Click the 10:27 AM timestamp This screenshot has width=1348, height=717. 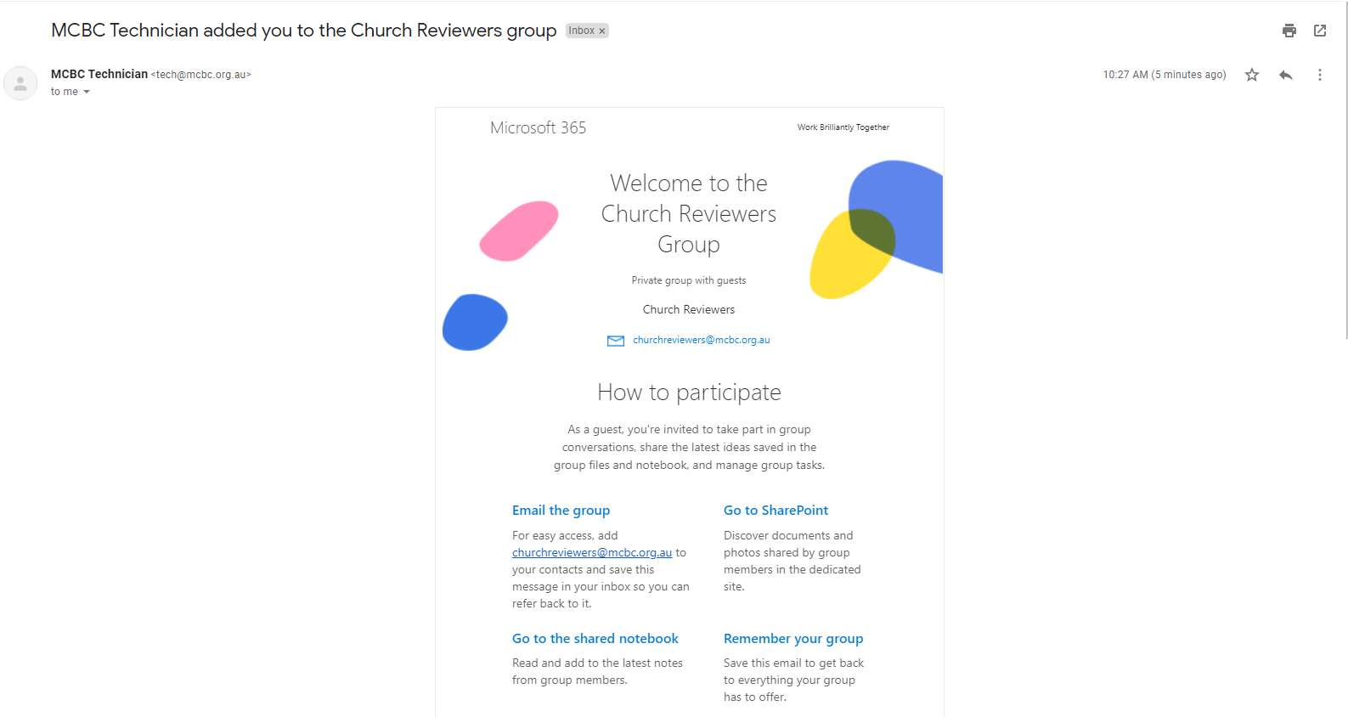pos(1165,75)
